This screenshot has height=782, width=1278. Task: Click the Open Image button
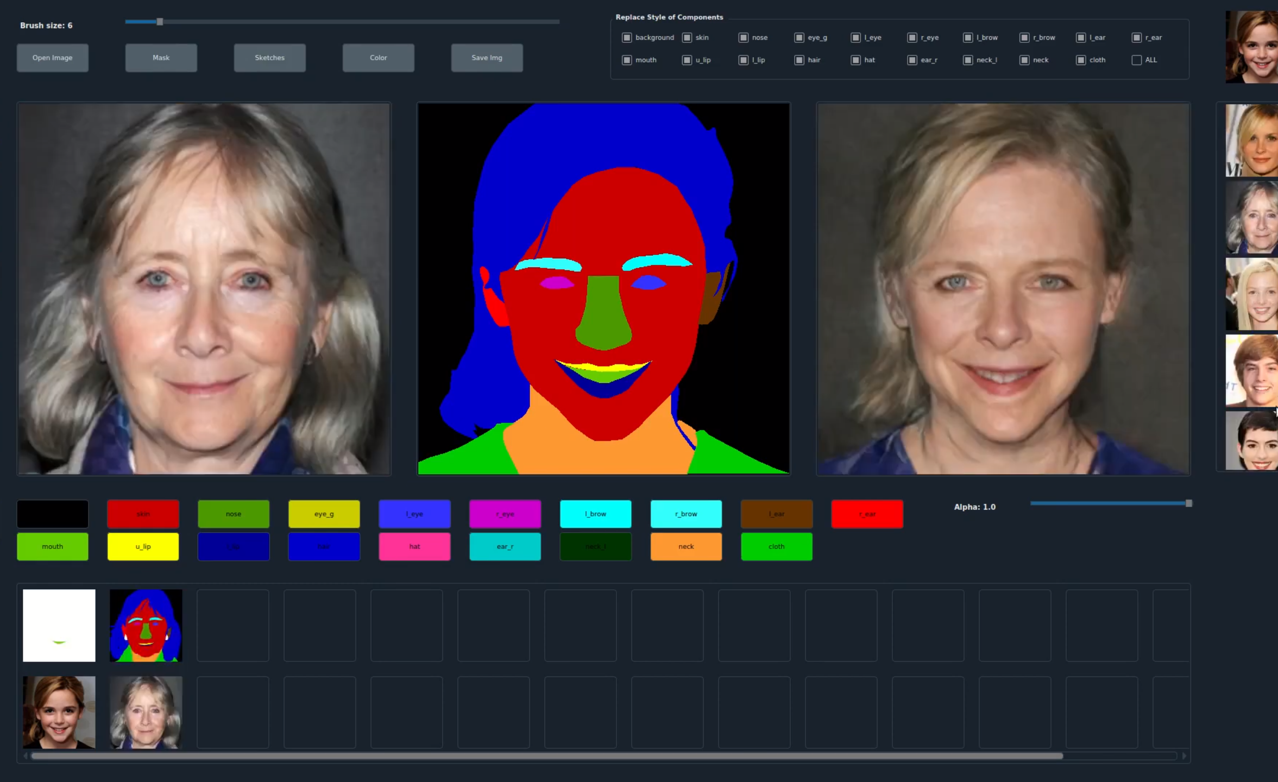pos(52,58)
